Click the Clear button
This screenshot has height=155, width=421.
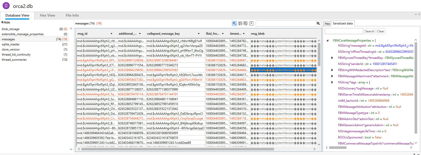point(381,31)
